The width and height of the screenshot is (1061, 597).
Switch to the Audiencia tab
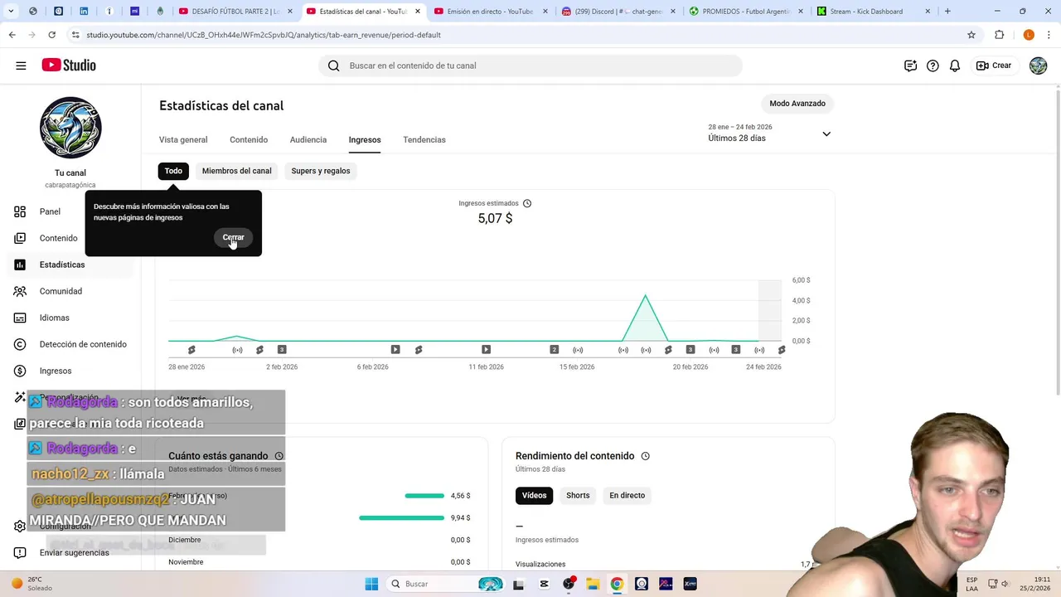click(308, 140)
